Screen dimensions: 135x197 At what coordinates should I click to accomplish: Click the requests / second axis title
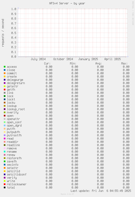pos(3,33)
